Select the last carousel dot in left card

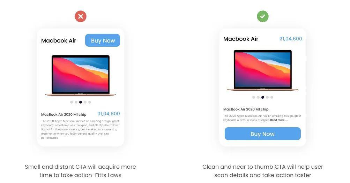(90, 102)
